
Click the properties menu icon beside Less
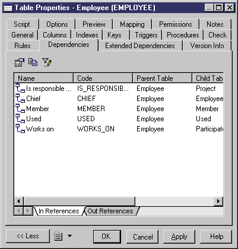click(x=58, y=236)
